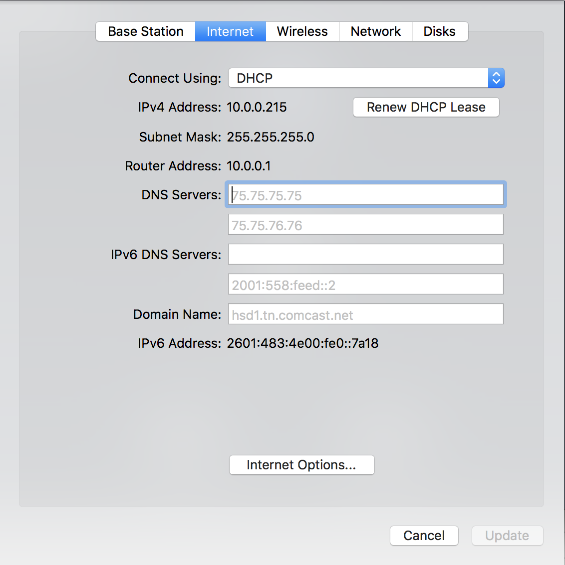Select the Router Address 10.0.0.1
Screen dimensions: 565x565
249,165
